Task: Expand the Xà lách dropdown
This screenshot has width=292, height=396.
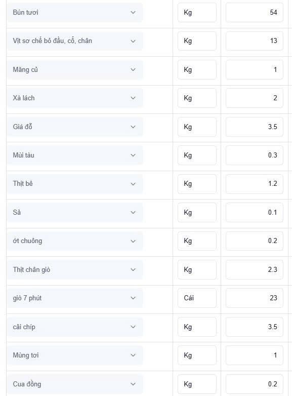Action: (75, 98)
